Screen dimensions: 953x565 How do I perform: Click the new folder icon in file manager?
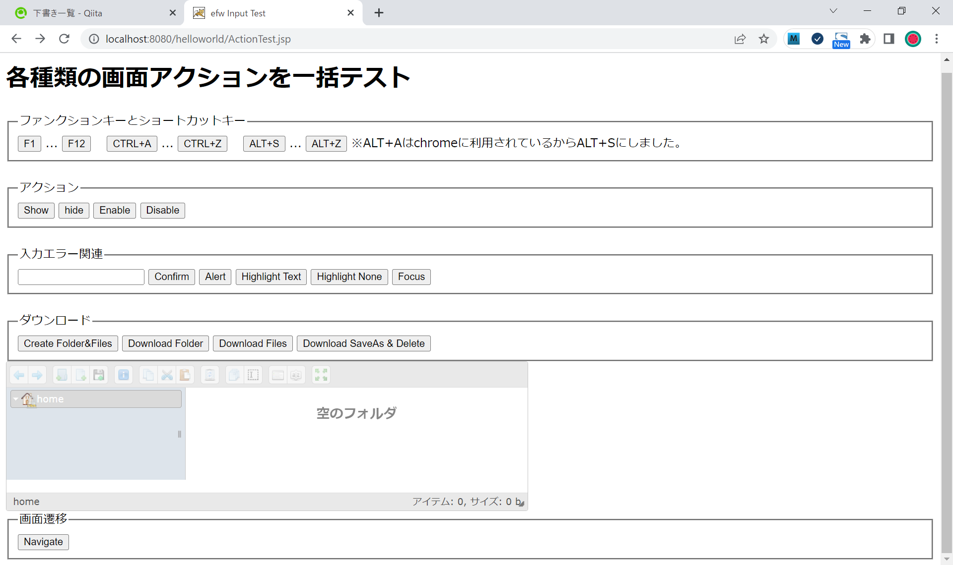point(62,375)
